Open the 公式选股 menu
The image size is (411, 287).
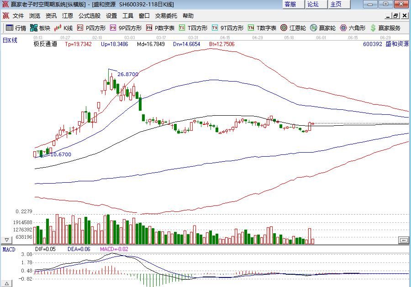pyautogui.click(x=90, y=16)
